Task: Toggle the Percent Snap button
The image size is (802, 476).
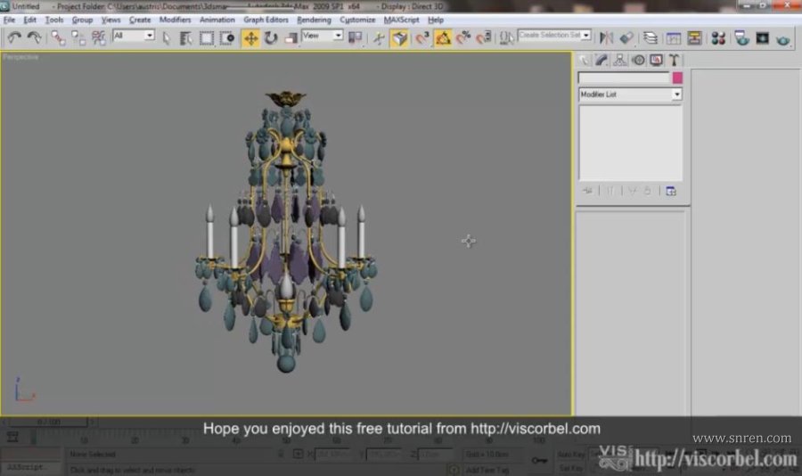Action: coord(463,37)
